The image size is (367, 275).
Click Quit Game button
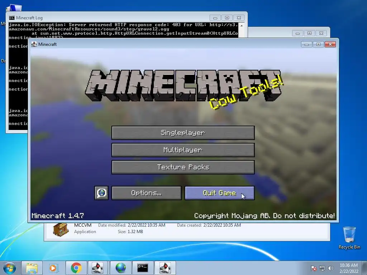pyautogui.click(x=220, y=193)
